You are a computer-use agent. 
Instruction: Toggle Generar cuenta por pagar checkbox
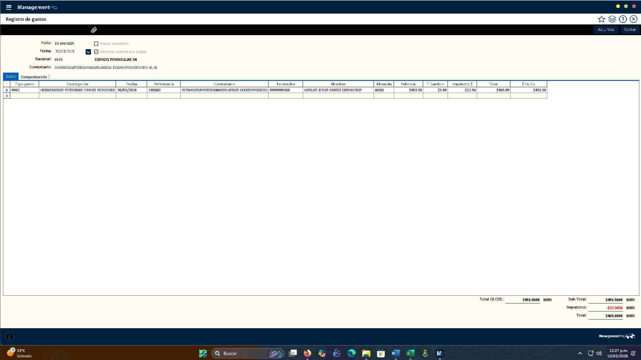click(x=96, y=52)
